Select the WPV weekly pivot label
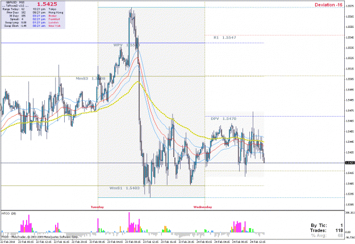Viewport: 355px width, 244px height. coord(127,46)
